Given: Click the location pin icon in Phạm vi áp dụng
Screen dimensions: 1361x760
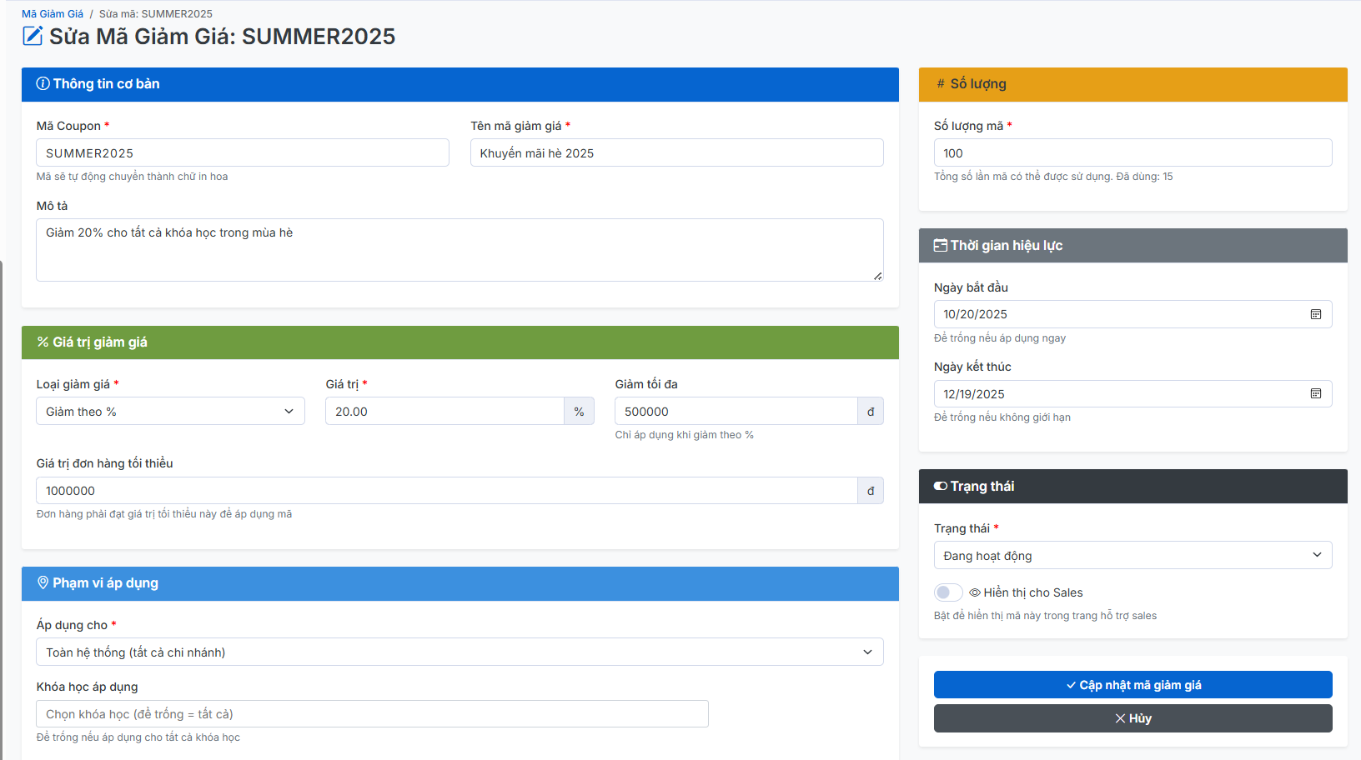Looking at the screenshot, I should 43,583.
